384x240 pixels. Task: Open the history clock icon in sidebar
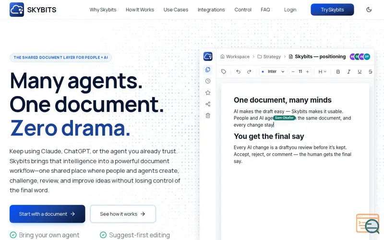click(x=208, y=81)
